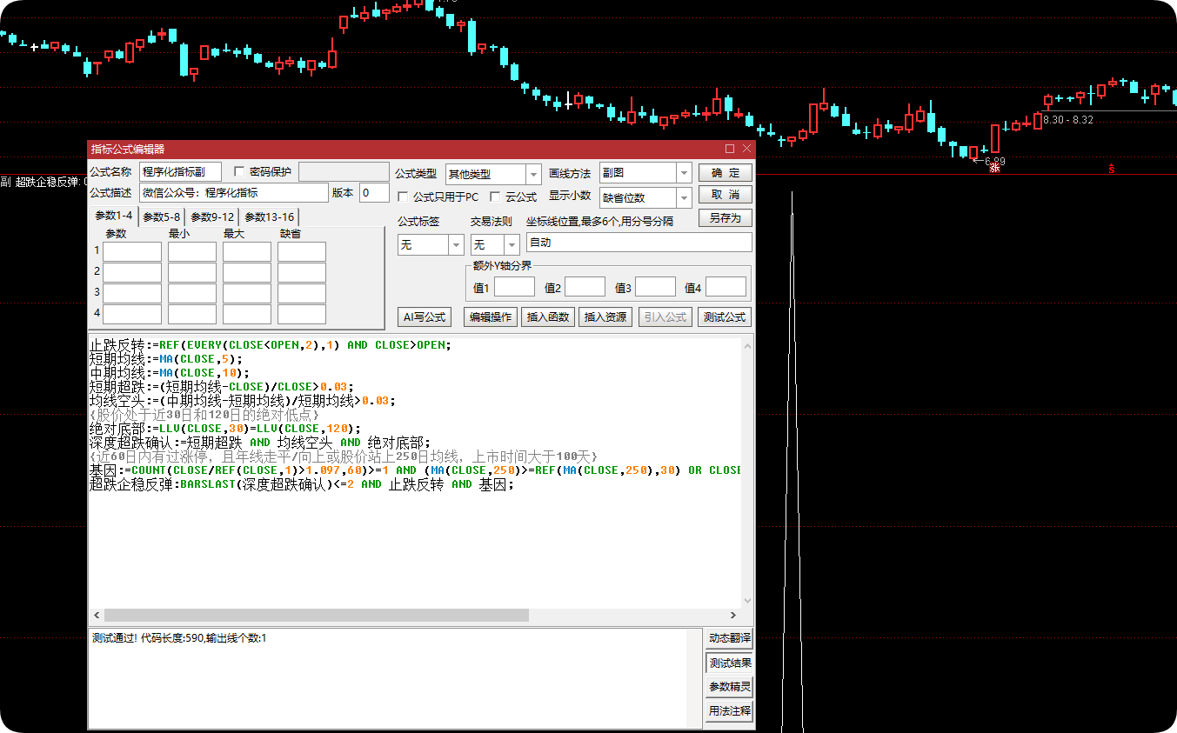
Task: Click the 坐标线位置 field showing 自动
Action: pyautogui.click(x=639, y=243)
